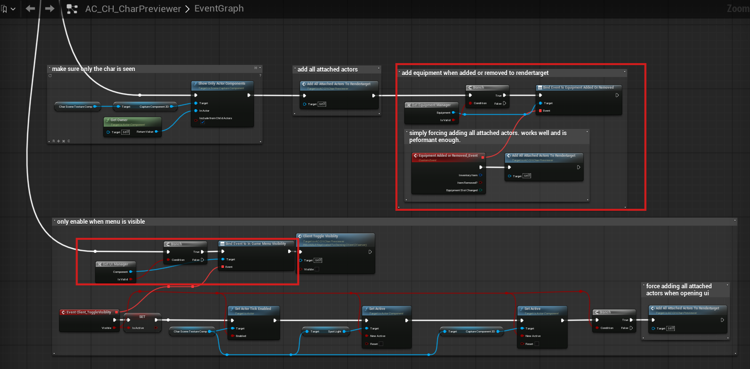Viewport: 750px width, 369px height.
Task: Go forward with the right navigation arrow
Action: (50, 9)
